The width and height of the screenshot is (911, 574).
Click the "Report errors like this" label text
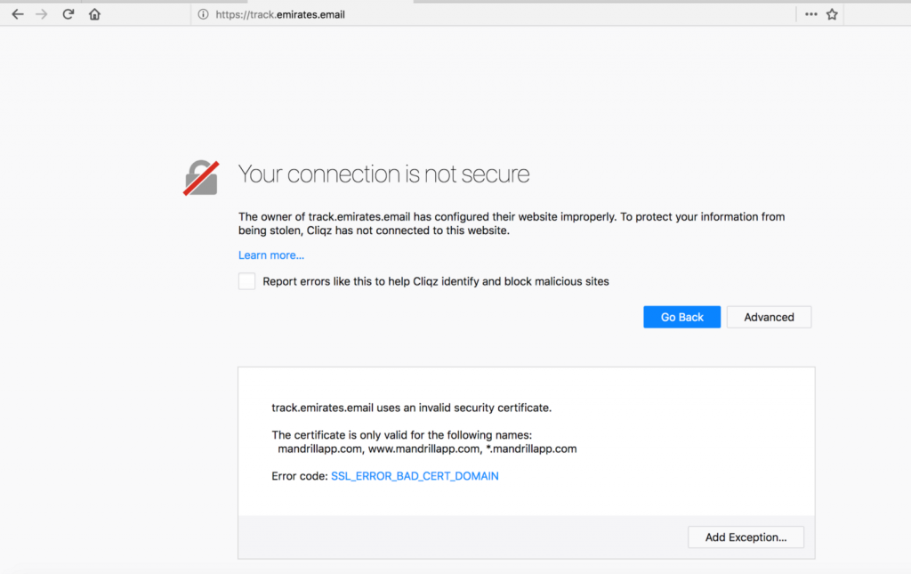436,281
